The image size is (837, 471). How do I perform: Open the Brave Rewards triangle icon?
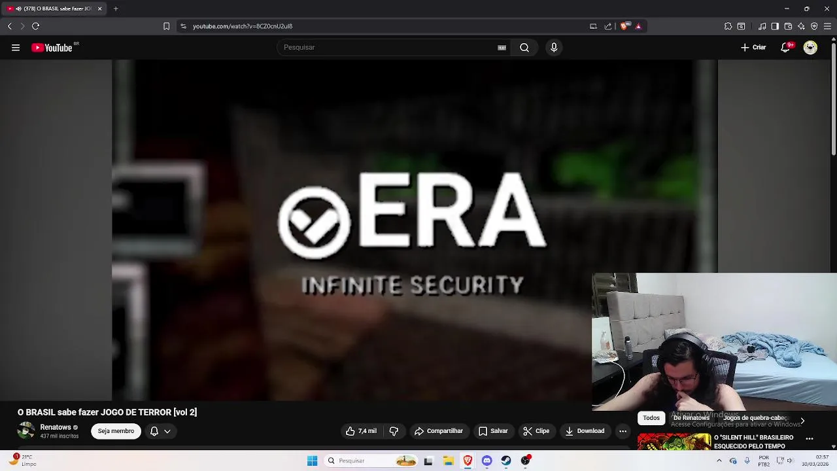(638, 26)
